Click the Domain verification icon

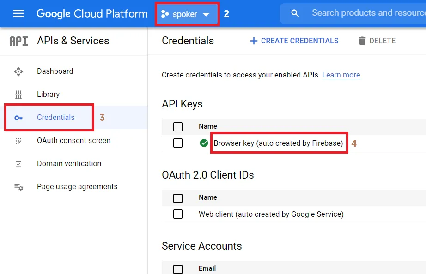18,164
